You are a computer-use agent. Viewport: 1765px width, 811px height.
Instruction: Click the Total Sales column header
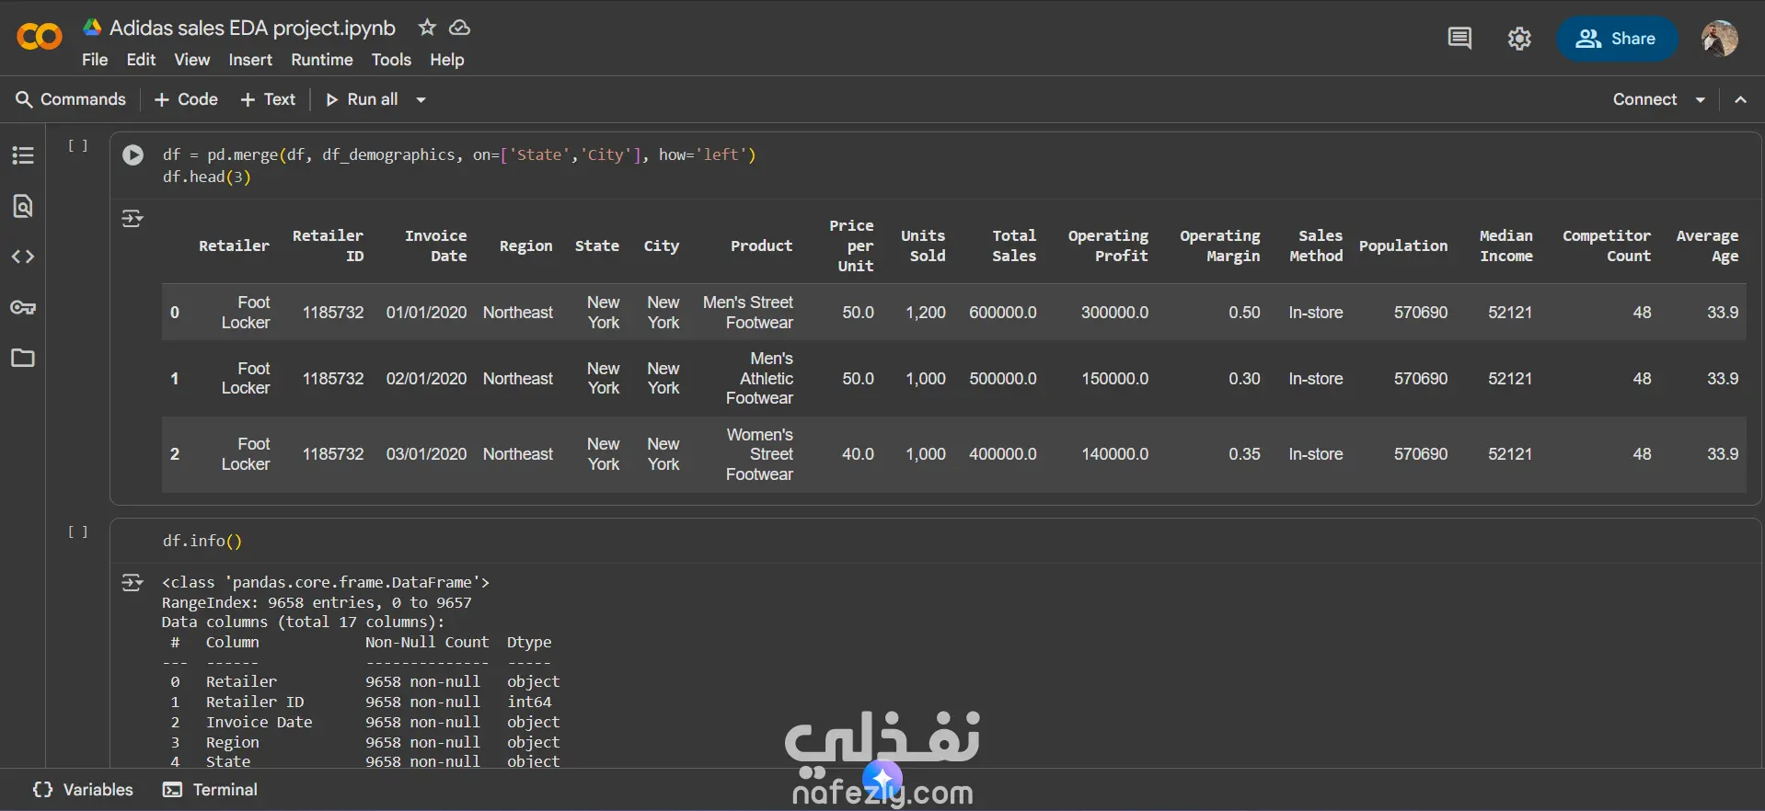(x=1014, y=246)
